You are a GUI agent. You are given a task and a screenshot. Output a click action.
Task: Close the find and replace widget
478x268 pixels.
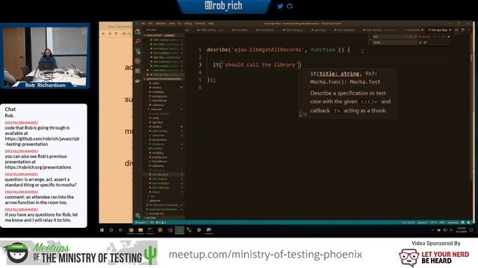448,36
